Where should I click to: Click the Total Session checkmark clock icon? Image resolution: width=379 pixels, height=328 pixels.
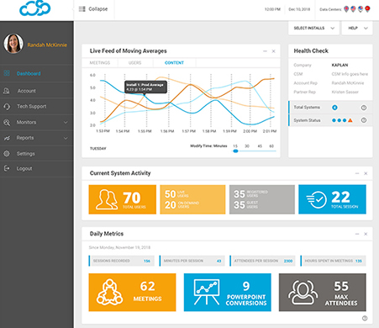(316, 199)
